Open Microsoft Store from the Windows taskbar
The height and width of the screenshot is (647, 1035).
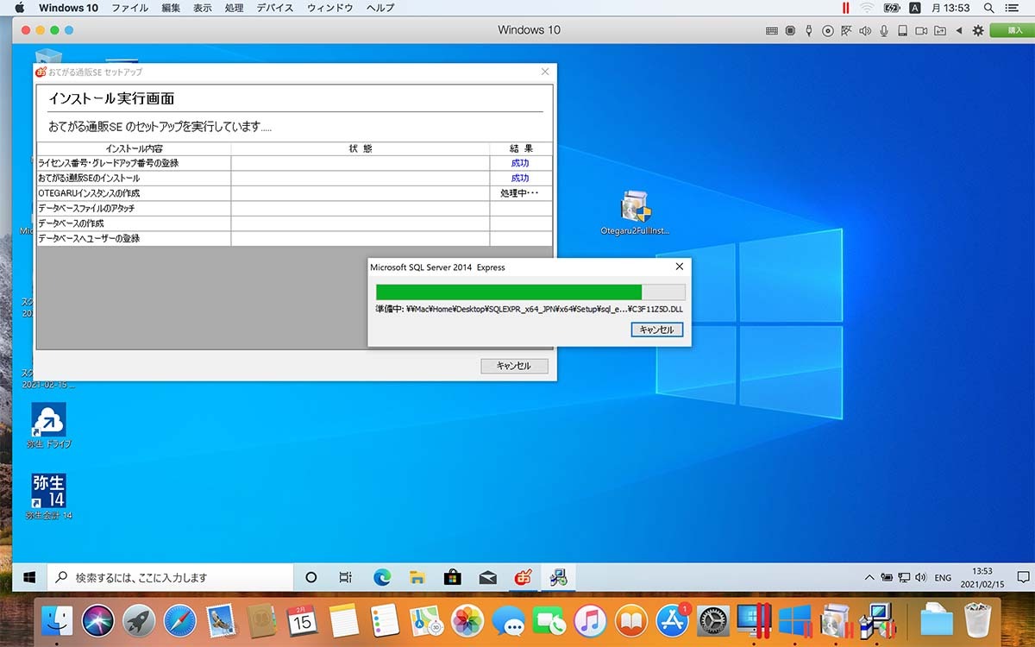453,577
